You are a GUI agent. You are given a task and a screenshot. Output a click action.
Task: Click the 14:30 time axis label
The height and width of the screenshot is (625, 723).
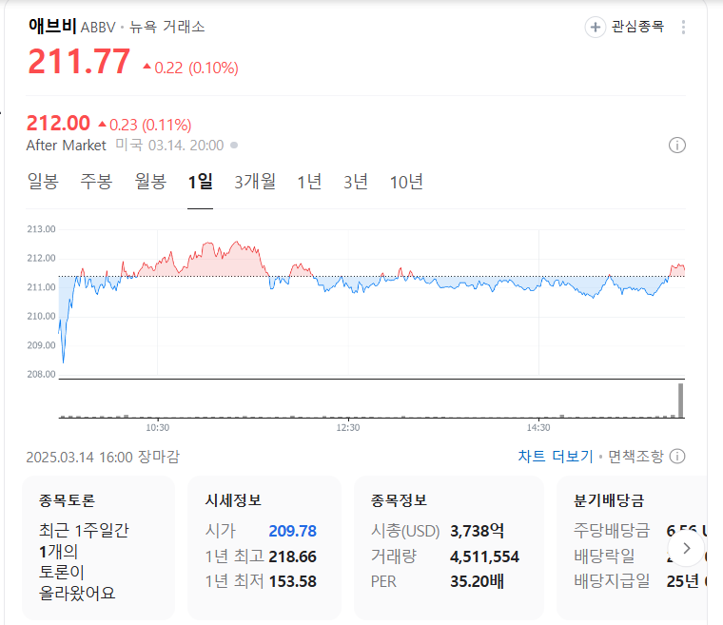coord(538,427)
